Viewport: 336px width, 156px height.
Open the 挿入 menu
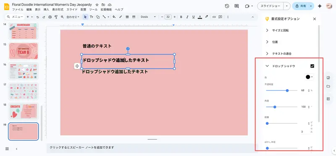(46, 10)
